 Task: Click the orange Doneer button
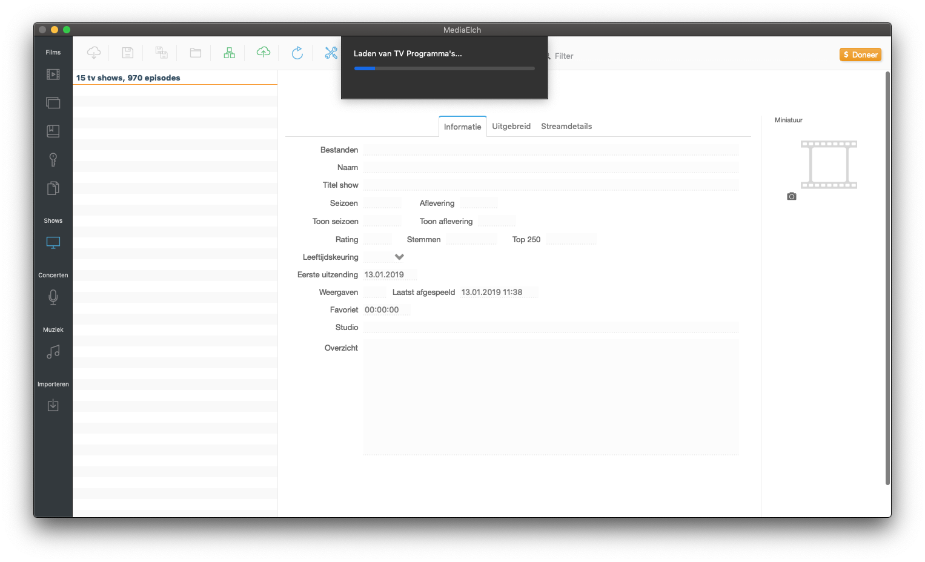860,55
